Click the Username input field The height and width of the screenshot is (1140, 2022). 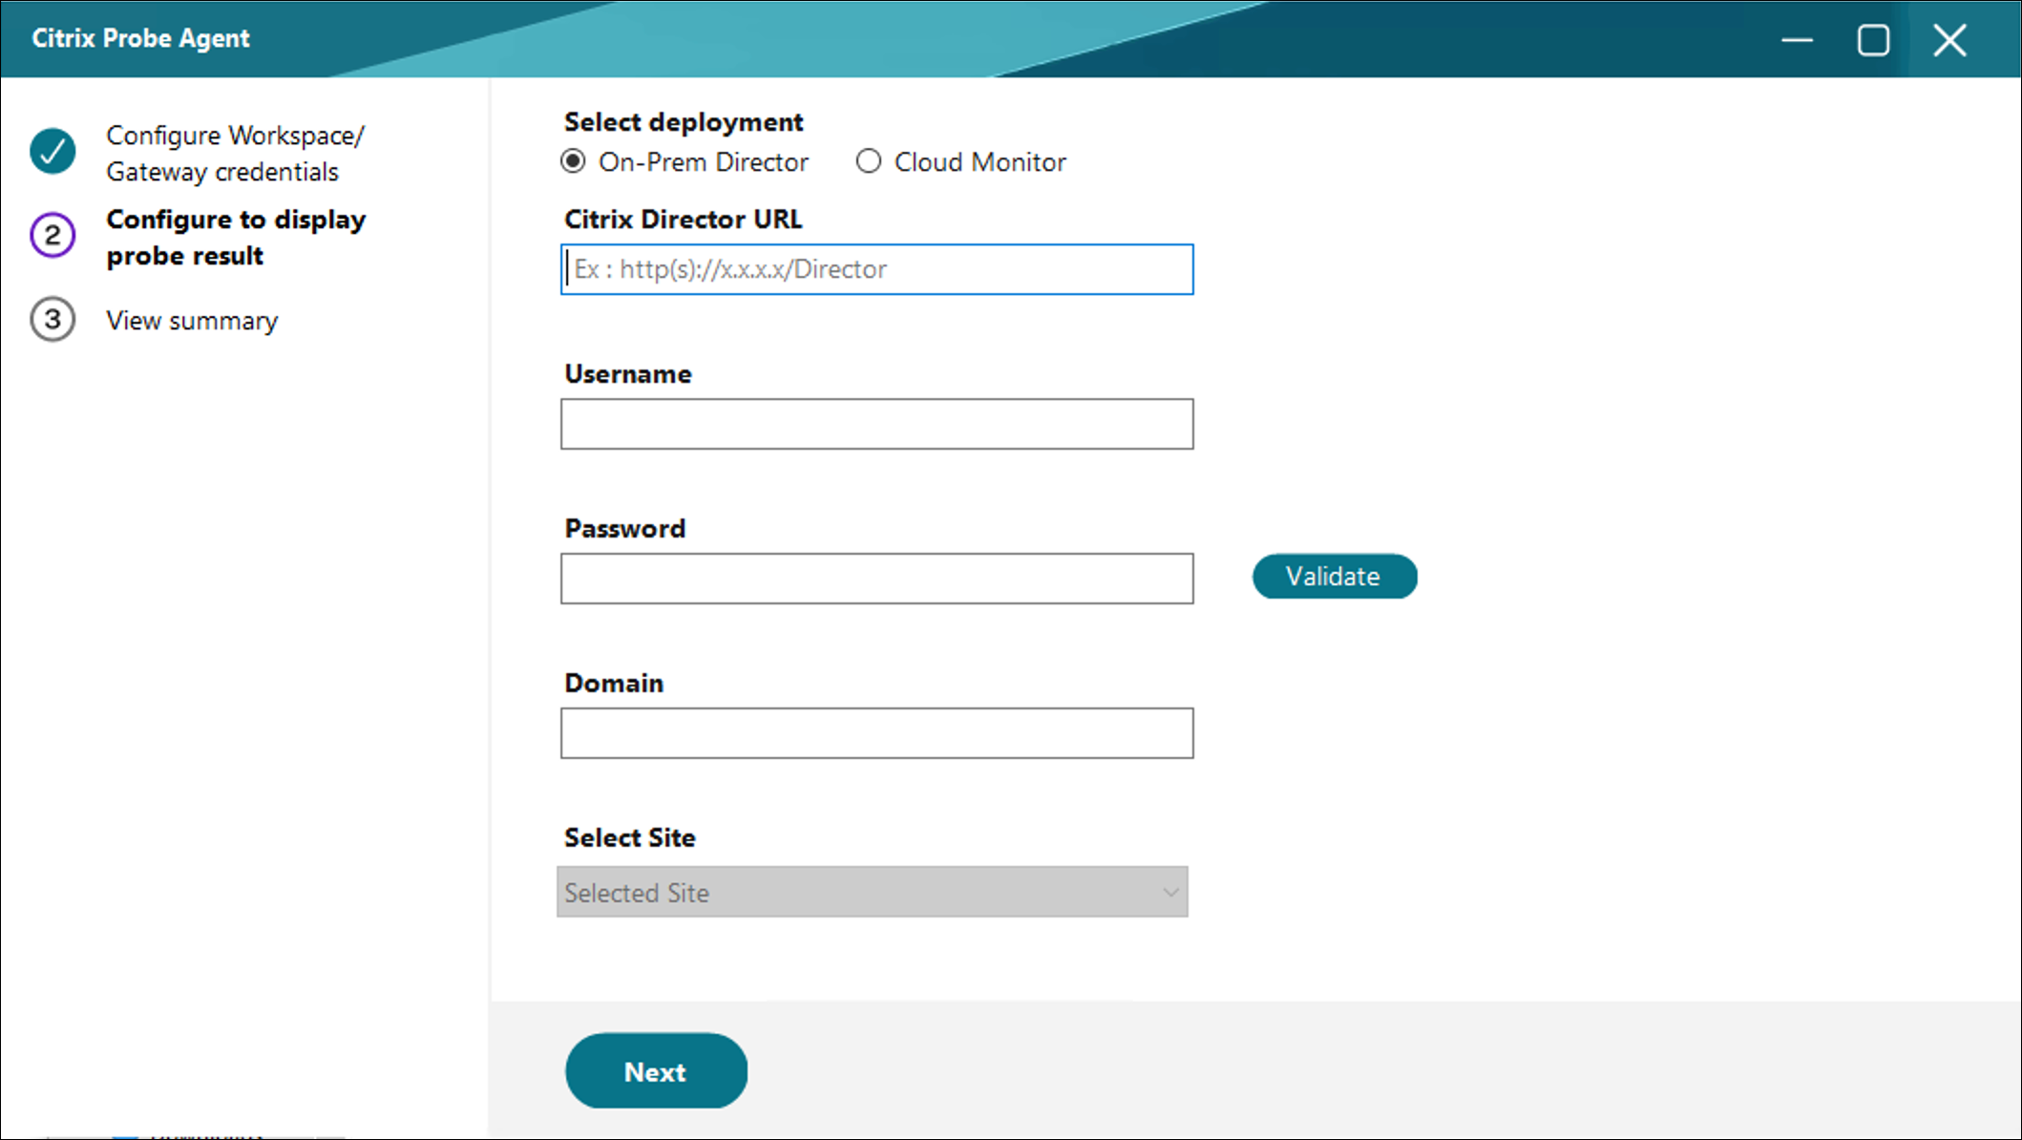876,424
